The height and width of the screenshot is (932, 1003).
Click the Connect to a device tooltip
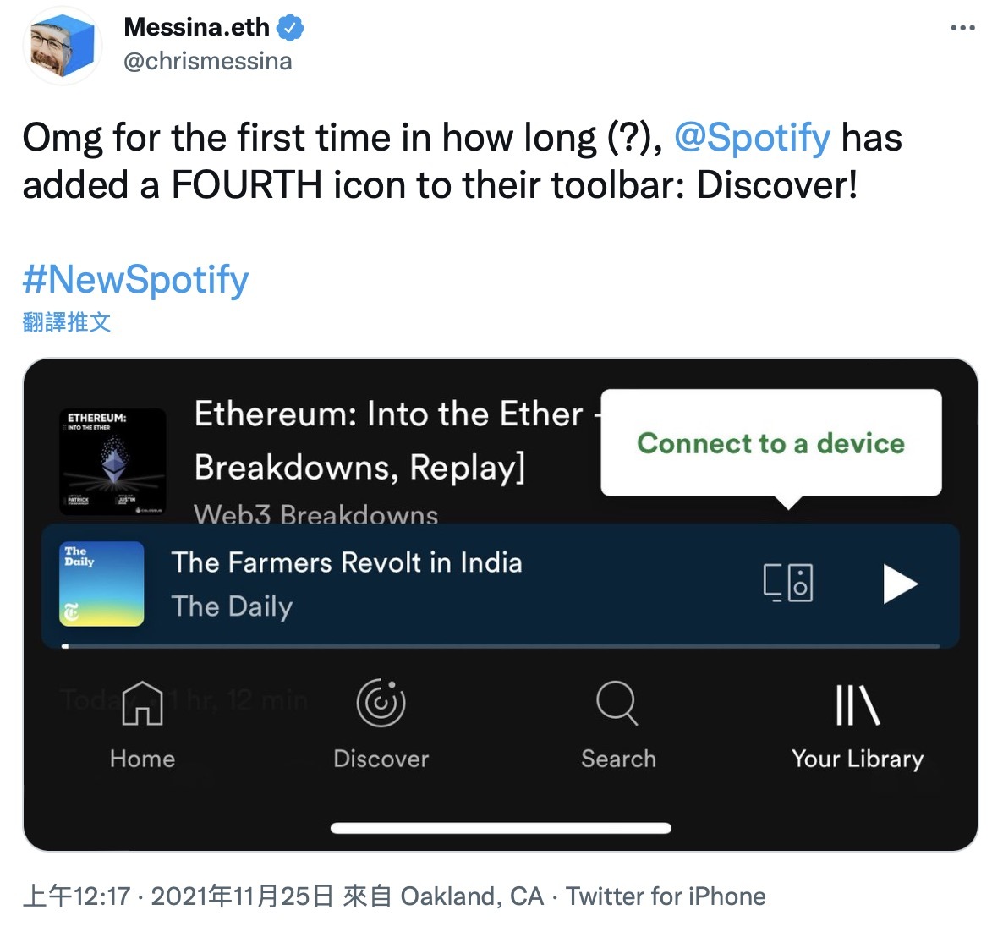[770, 443]
